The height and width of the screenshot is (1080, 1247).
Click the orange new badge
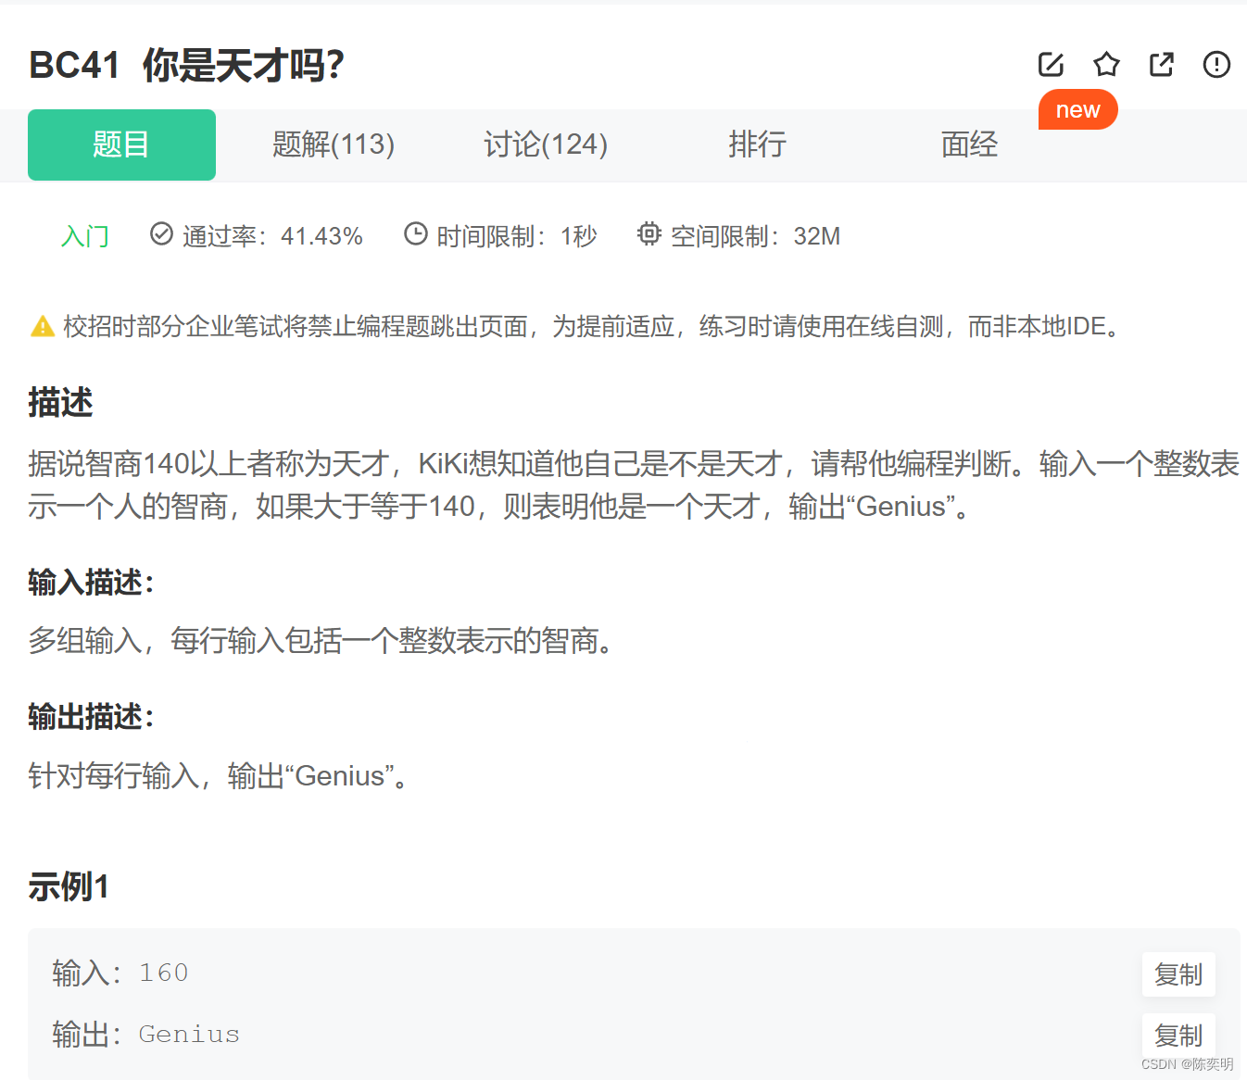coord(1077,109)
